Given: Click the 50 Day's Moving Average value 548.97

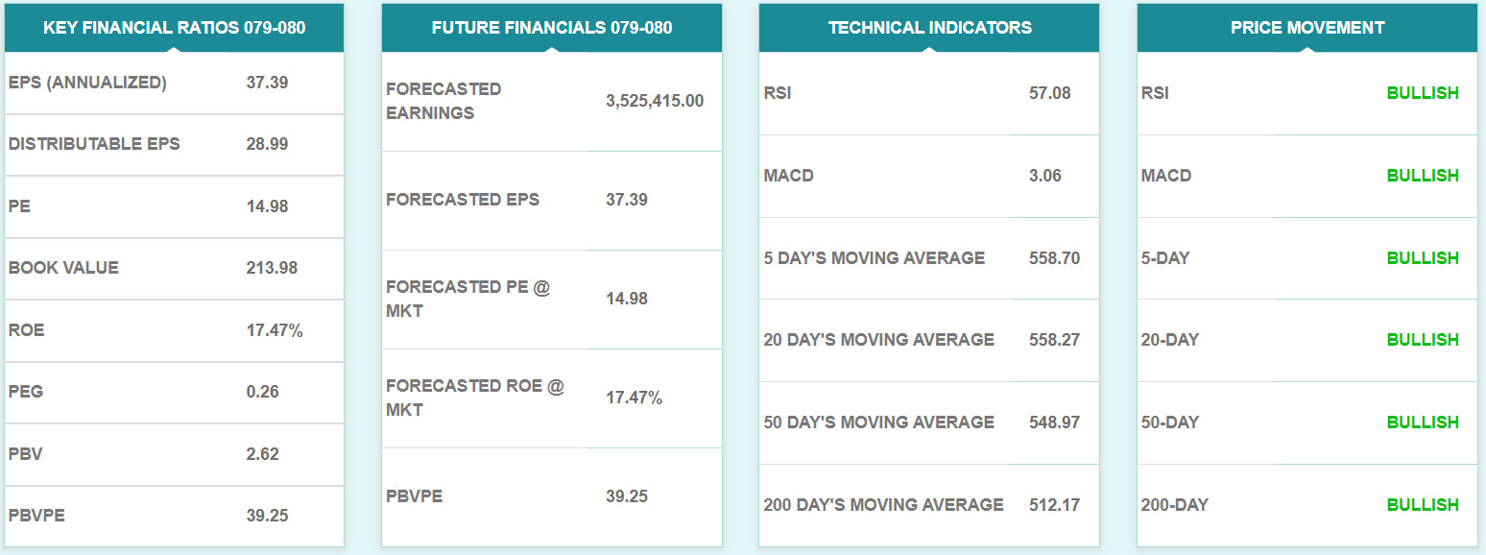Looking at the screenshot, I should pyautogui.click(x=1053, y=422).
